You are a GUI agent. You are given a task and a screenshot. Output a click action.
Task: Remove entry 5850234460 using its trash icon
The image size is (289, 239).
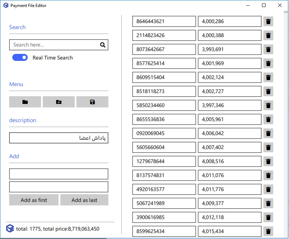[x=268, y=105]
